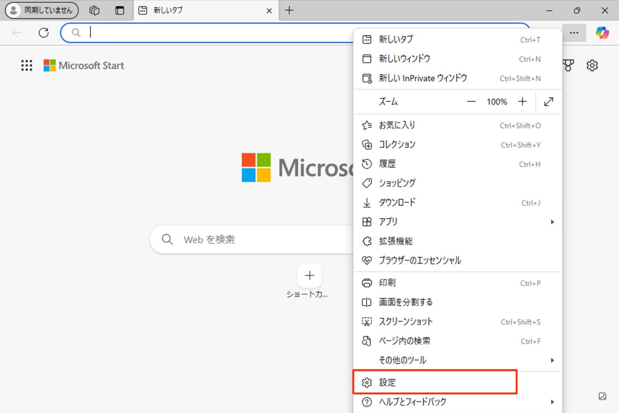The height and width of the screenshot is (413, 619).
Task: Open Copilot from the toolbar
Action: click(602, 33)
